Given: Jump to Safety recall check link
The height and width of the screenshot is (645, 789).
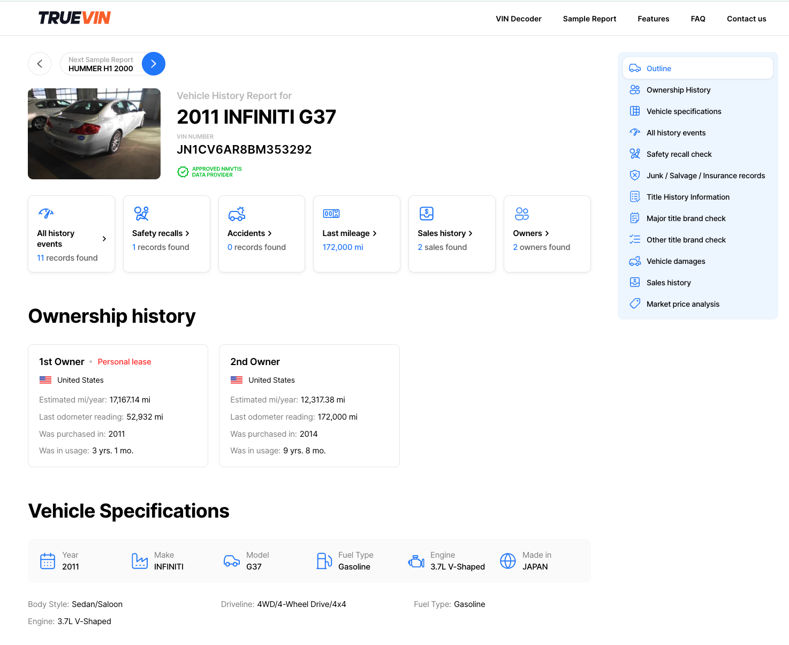Looking at the screenshot, I should pos(679,154).
